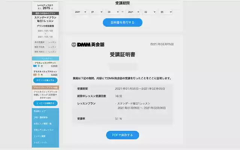Open the start day dropdown
The height and width of the screenshot is (150, 240).
click(113, 12)
